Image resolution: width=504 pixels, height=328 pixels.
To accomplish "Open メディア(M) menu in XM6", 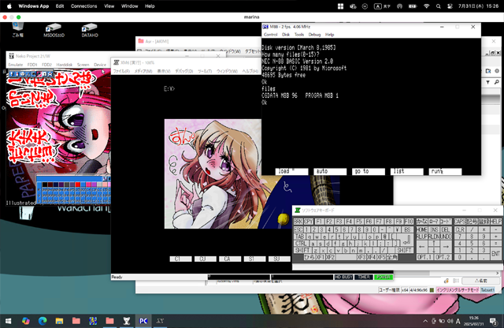I will tap(143, 71).
